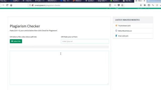Show the browser sidebar
Viewport: 161px width, 90px height.
point(149,5)
